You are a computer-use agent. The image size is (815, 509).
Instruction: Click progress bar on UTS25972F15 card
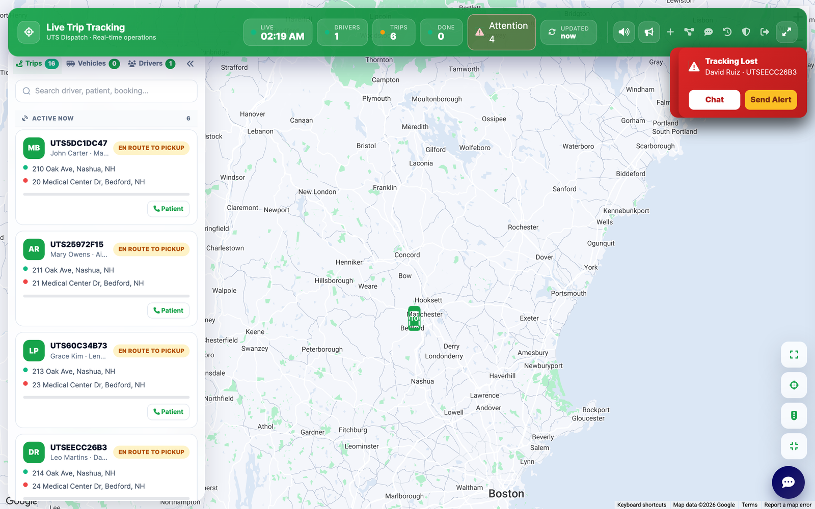pos(106,296)
